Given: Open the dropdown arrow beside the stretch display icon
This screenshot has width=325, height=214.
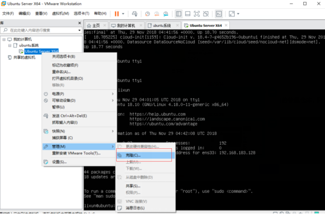Looking at the screenshot, I should click(238, 14).
